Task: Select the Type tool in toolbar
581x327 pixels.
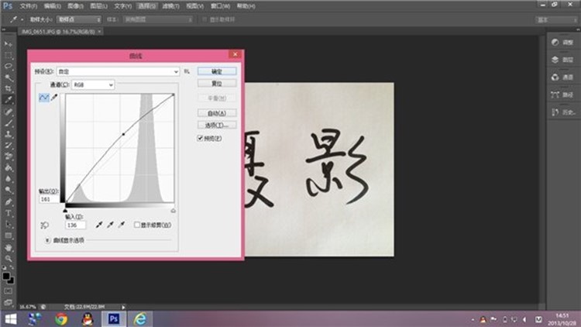Action: tap(9, 212)
